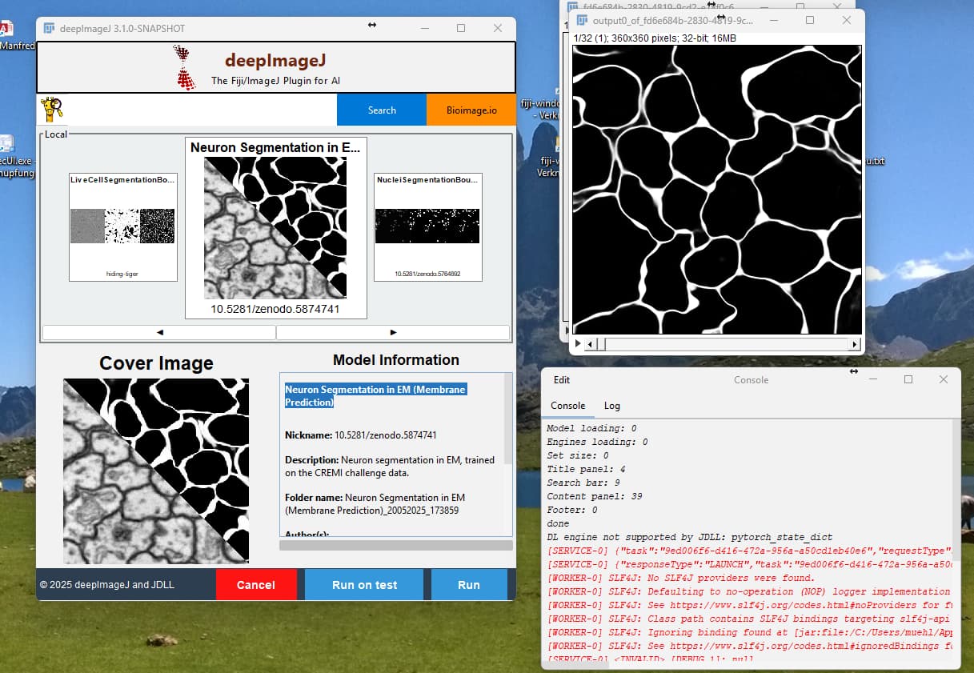The width and height of the screenshot is (974, 673).
Task: Click the deepImageJ icon in the title bar
Action: [x=50, y=27]
